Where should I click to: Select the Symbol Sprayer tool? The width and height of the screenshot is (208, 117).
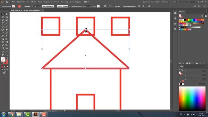3,48
